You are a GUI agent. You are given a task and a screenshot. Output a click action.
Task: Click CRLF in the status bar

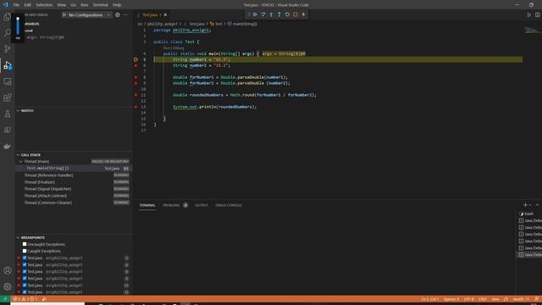coord(483,299)
